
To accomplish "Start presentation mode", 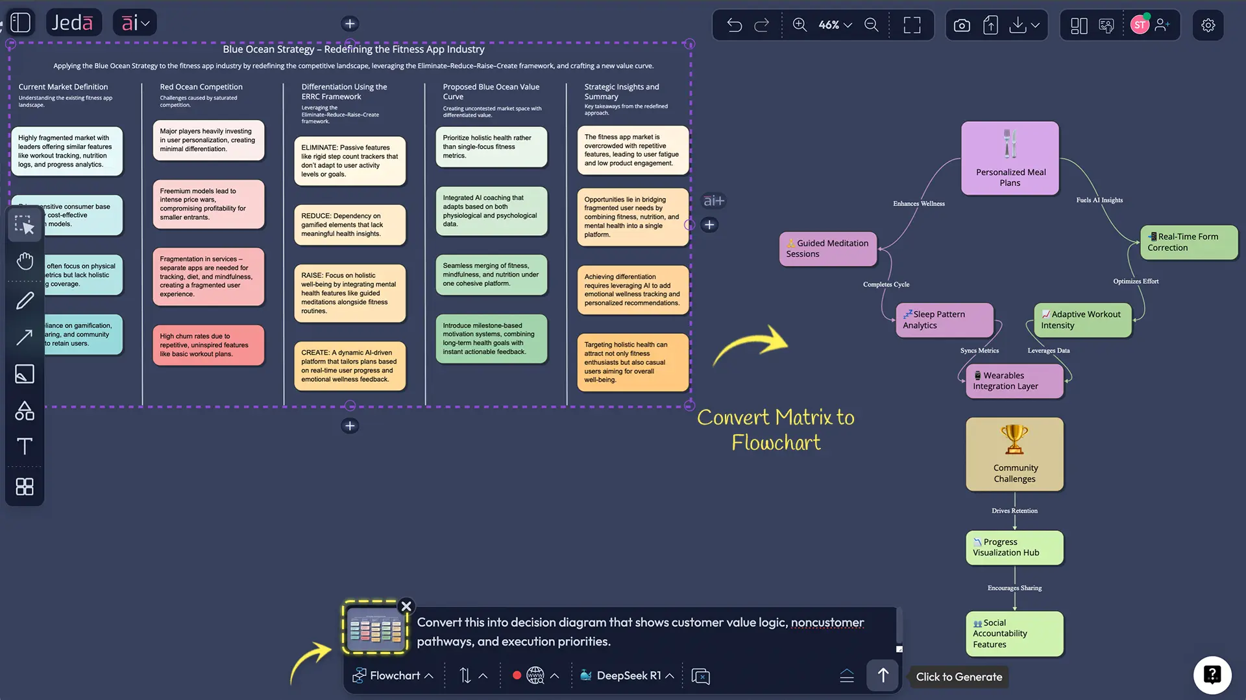I will [1106, 25].
